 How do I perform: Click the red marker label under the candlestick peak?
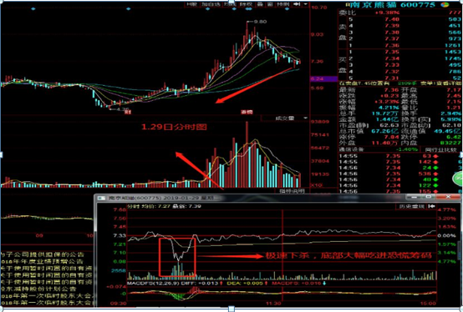point(247,112)
